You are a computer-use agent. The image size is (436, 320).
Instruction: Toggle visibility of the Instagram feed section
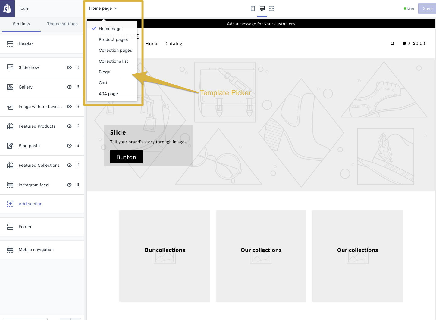pyautogui.click(x=69, y=185)
